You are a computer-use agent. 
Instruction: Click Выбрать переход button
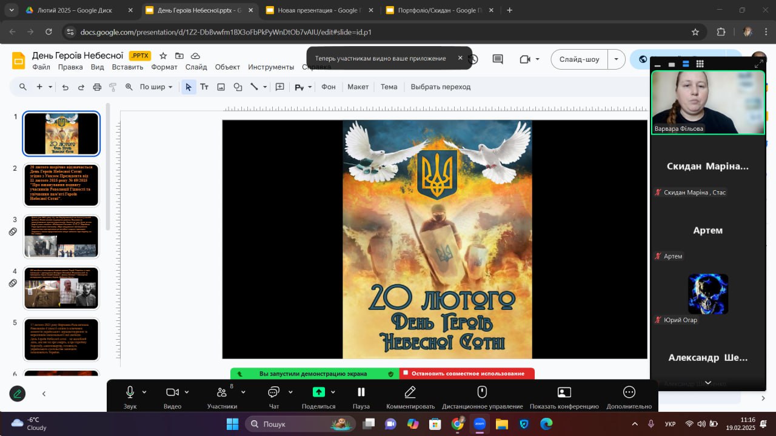tap(441, 87)
